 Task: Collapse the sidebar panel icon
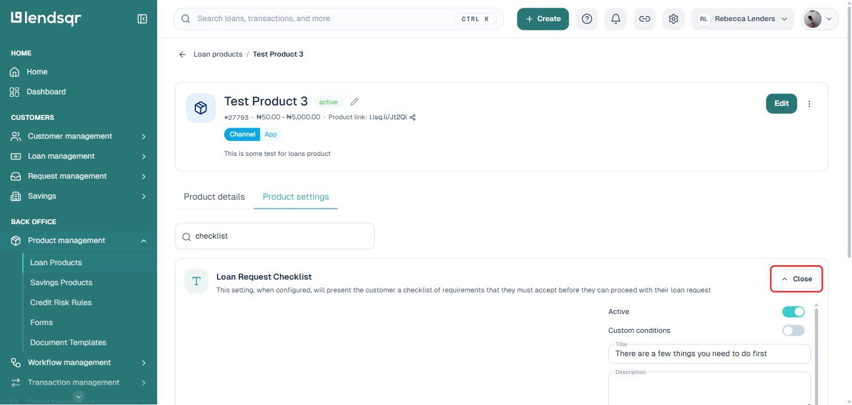(142, 19)
